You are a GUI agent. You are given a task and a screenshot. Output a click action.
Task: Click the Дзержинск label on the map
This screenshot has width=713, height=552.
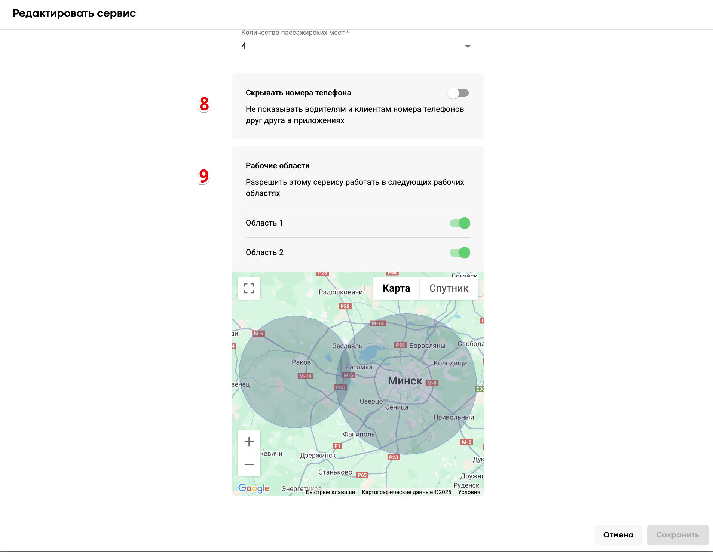coord(318,456)
